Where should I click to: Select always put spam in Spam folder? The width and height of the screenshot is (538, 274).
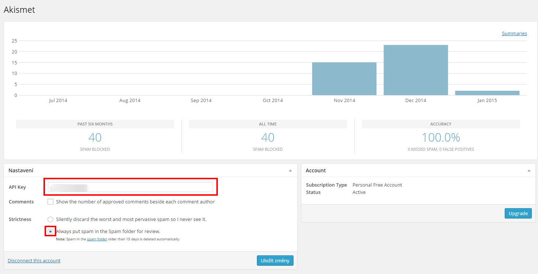click(50, 231)
